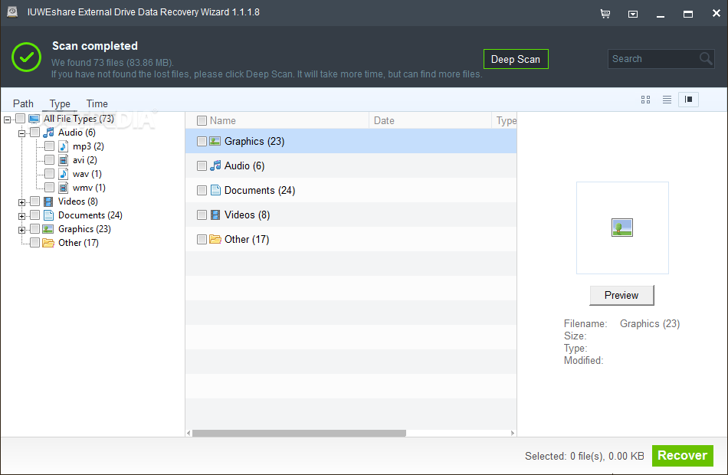Click the wmv file type icon
Image resolution: width=728 pixels, height=475 pixels.
[64, 188]
